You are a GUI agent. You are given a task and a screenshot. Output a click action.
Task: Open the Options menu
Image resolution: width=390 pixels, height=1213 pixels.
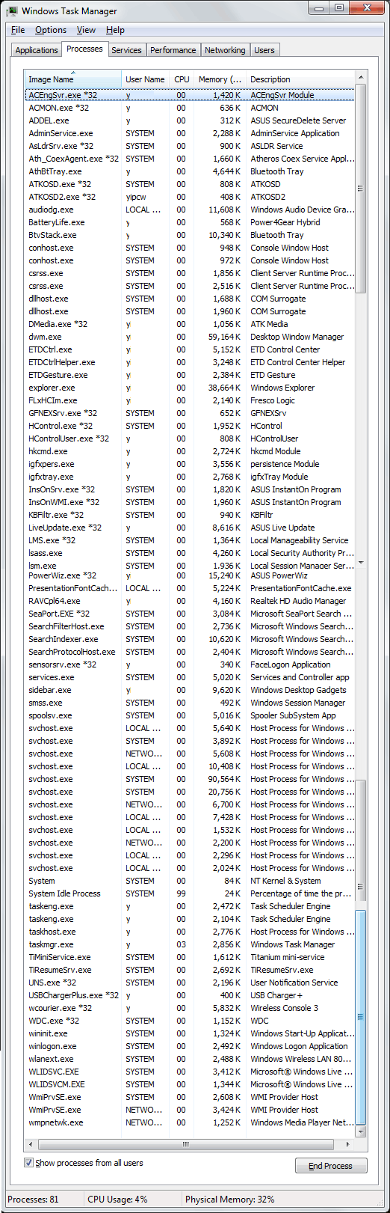(51, 30)
